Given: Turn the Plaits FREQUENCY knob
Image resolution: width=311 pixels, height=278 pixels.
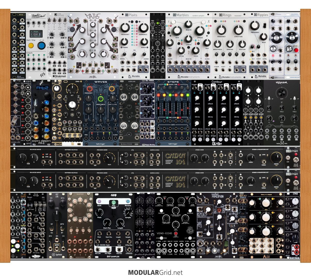Looking at the screenshot, I should 125,28.
